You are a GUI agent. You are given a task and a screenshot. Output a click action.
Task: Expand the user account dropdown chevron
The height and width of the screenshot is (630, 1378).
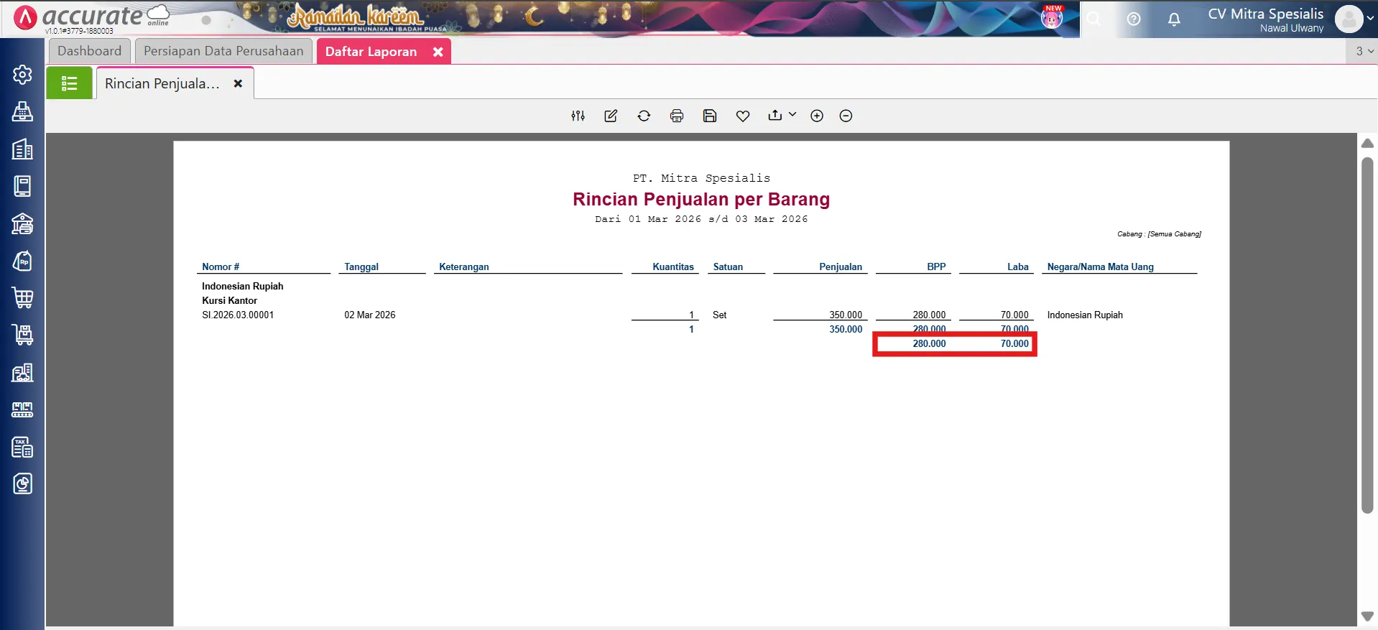point(1370,19)
